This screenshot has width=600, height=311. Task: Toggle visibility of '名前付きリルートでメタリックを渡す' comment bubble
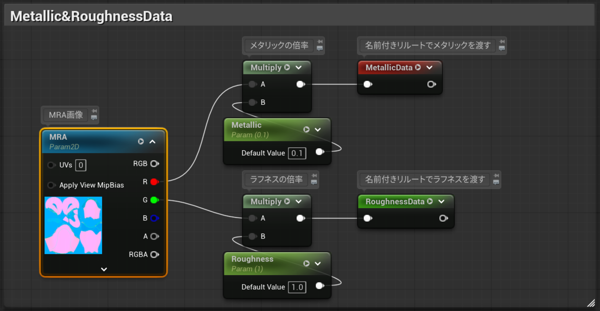501,48
